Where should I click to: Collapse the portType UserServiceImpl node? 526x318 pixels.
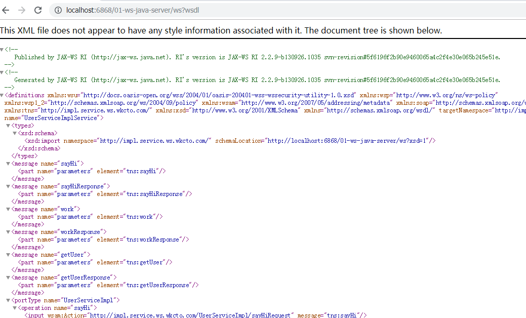[8, 301]
